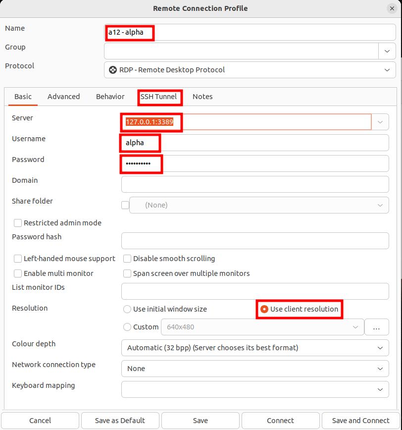The height and width of the screenshot is (430, 402).
Task: Choose the Custom resolution radio button
Action: (127, 327)
